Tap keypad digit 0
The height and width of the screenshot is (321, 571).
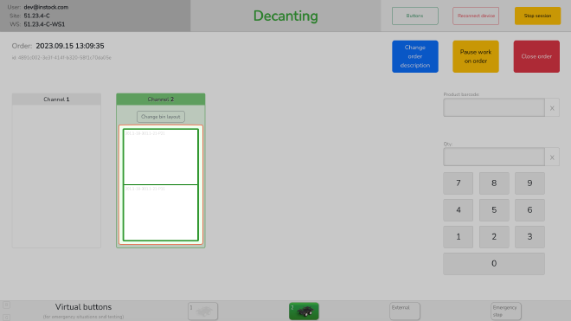click(494, 263)
